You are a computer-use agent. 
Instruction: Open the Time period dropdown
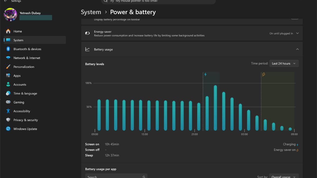(x=284, y=64)
